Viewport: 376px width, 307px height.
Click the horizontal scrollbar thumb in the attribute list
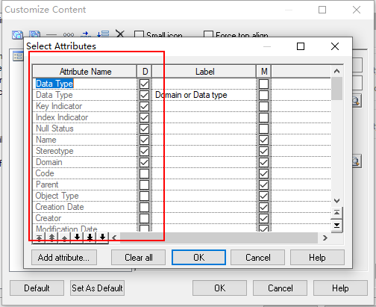click(x=219, y=238)
